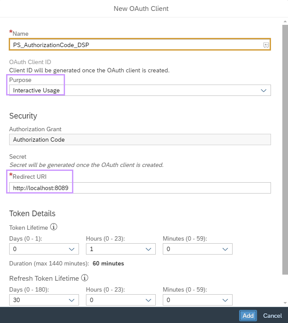Viewport: 288px width, 323px height.
Task: Click the Redirect URI input field
Action: pyautogui.click(x=140, y=188)
